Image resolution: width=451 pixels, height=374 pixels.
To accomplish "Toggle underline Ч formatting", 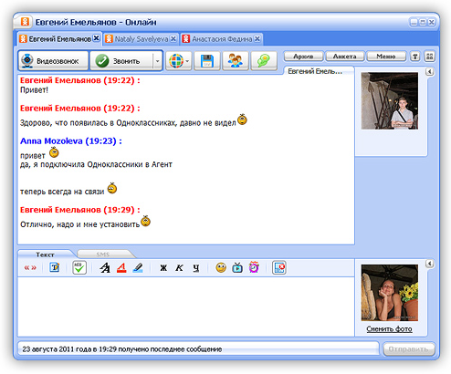I will pos(196,268).
